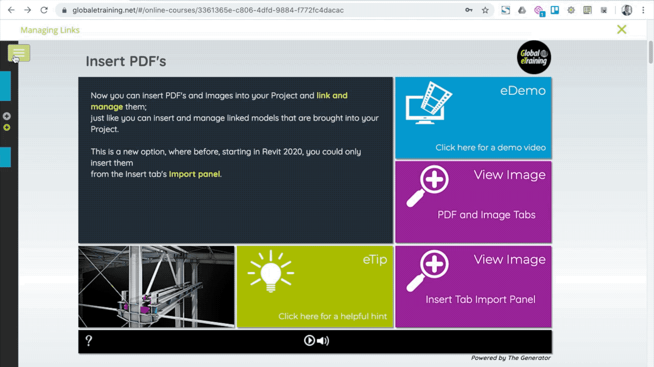Click the browser forward arrow

coord(28,10)
